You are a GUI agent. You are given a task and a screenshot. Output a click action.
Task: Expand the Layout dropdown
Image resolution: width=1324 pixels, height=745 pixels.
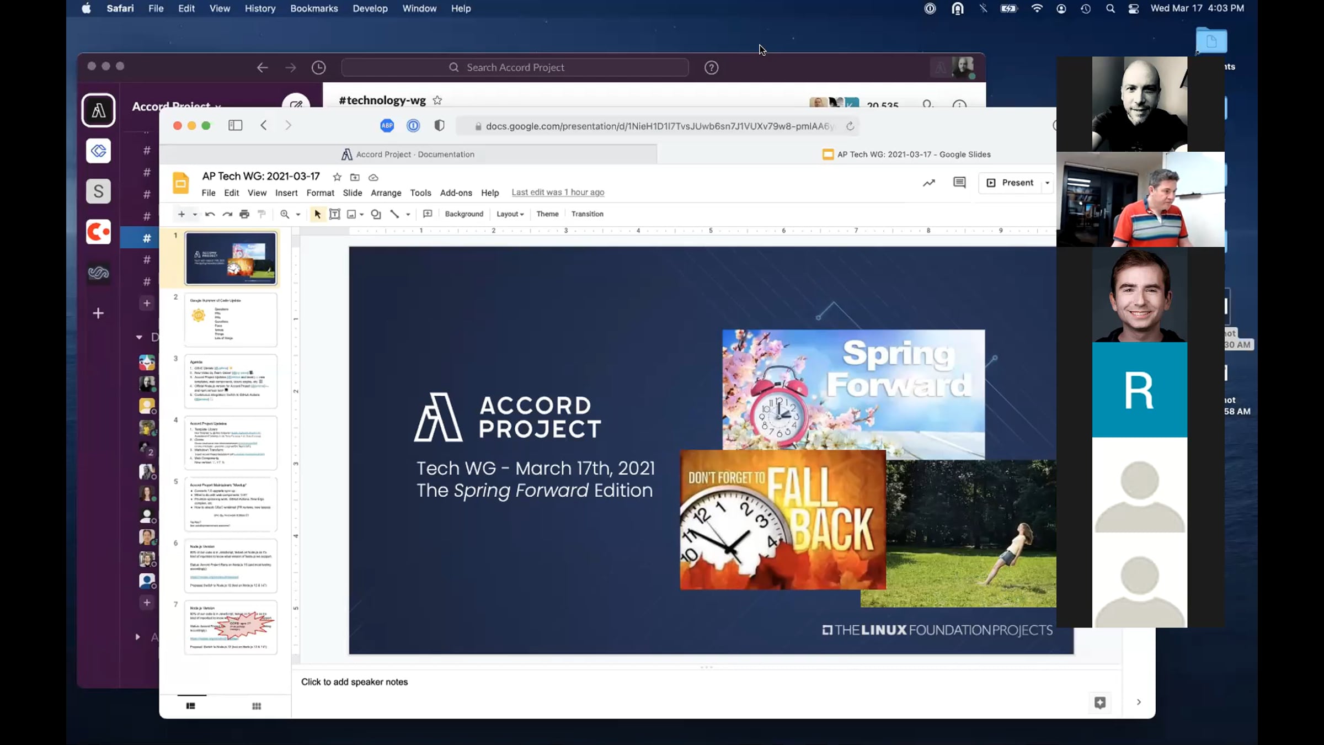pyautogui.click(x=510, y=214)
